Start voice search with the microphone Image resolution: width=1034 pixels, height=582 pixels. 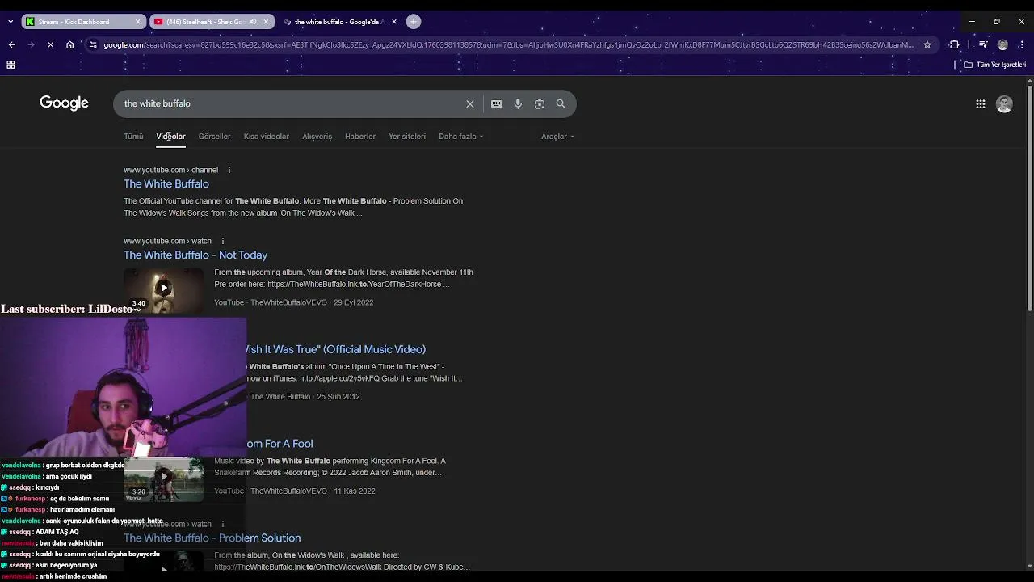click(x=518, y=103)
